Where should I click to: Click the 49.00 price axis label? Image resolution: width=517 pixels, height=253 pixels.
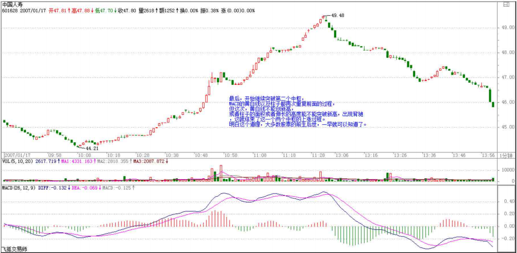(x=508, y=28)
